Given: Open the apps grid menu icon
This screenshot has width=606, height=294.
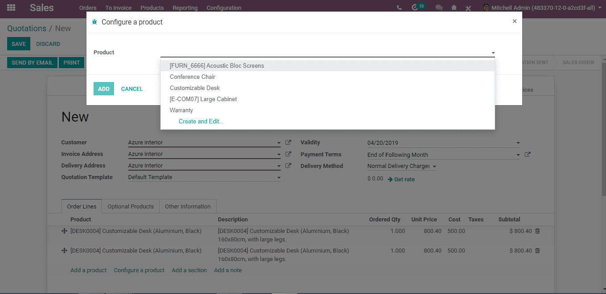Looking at the screenshot, I should coord(11,8).
